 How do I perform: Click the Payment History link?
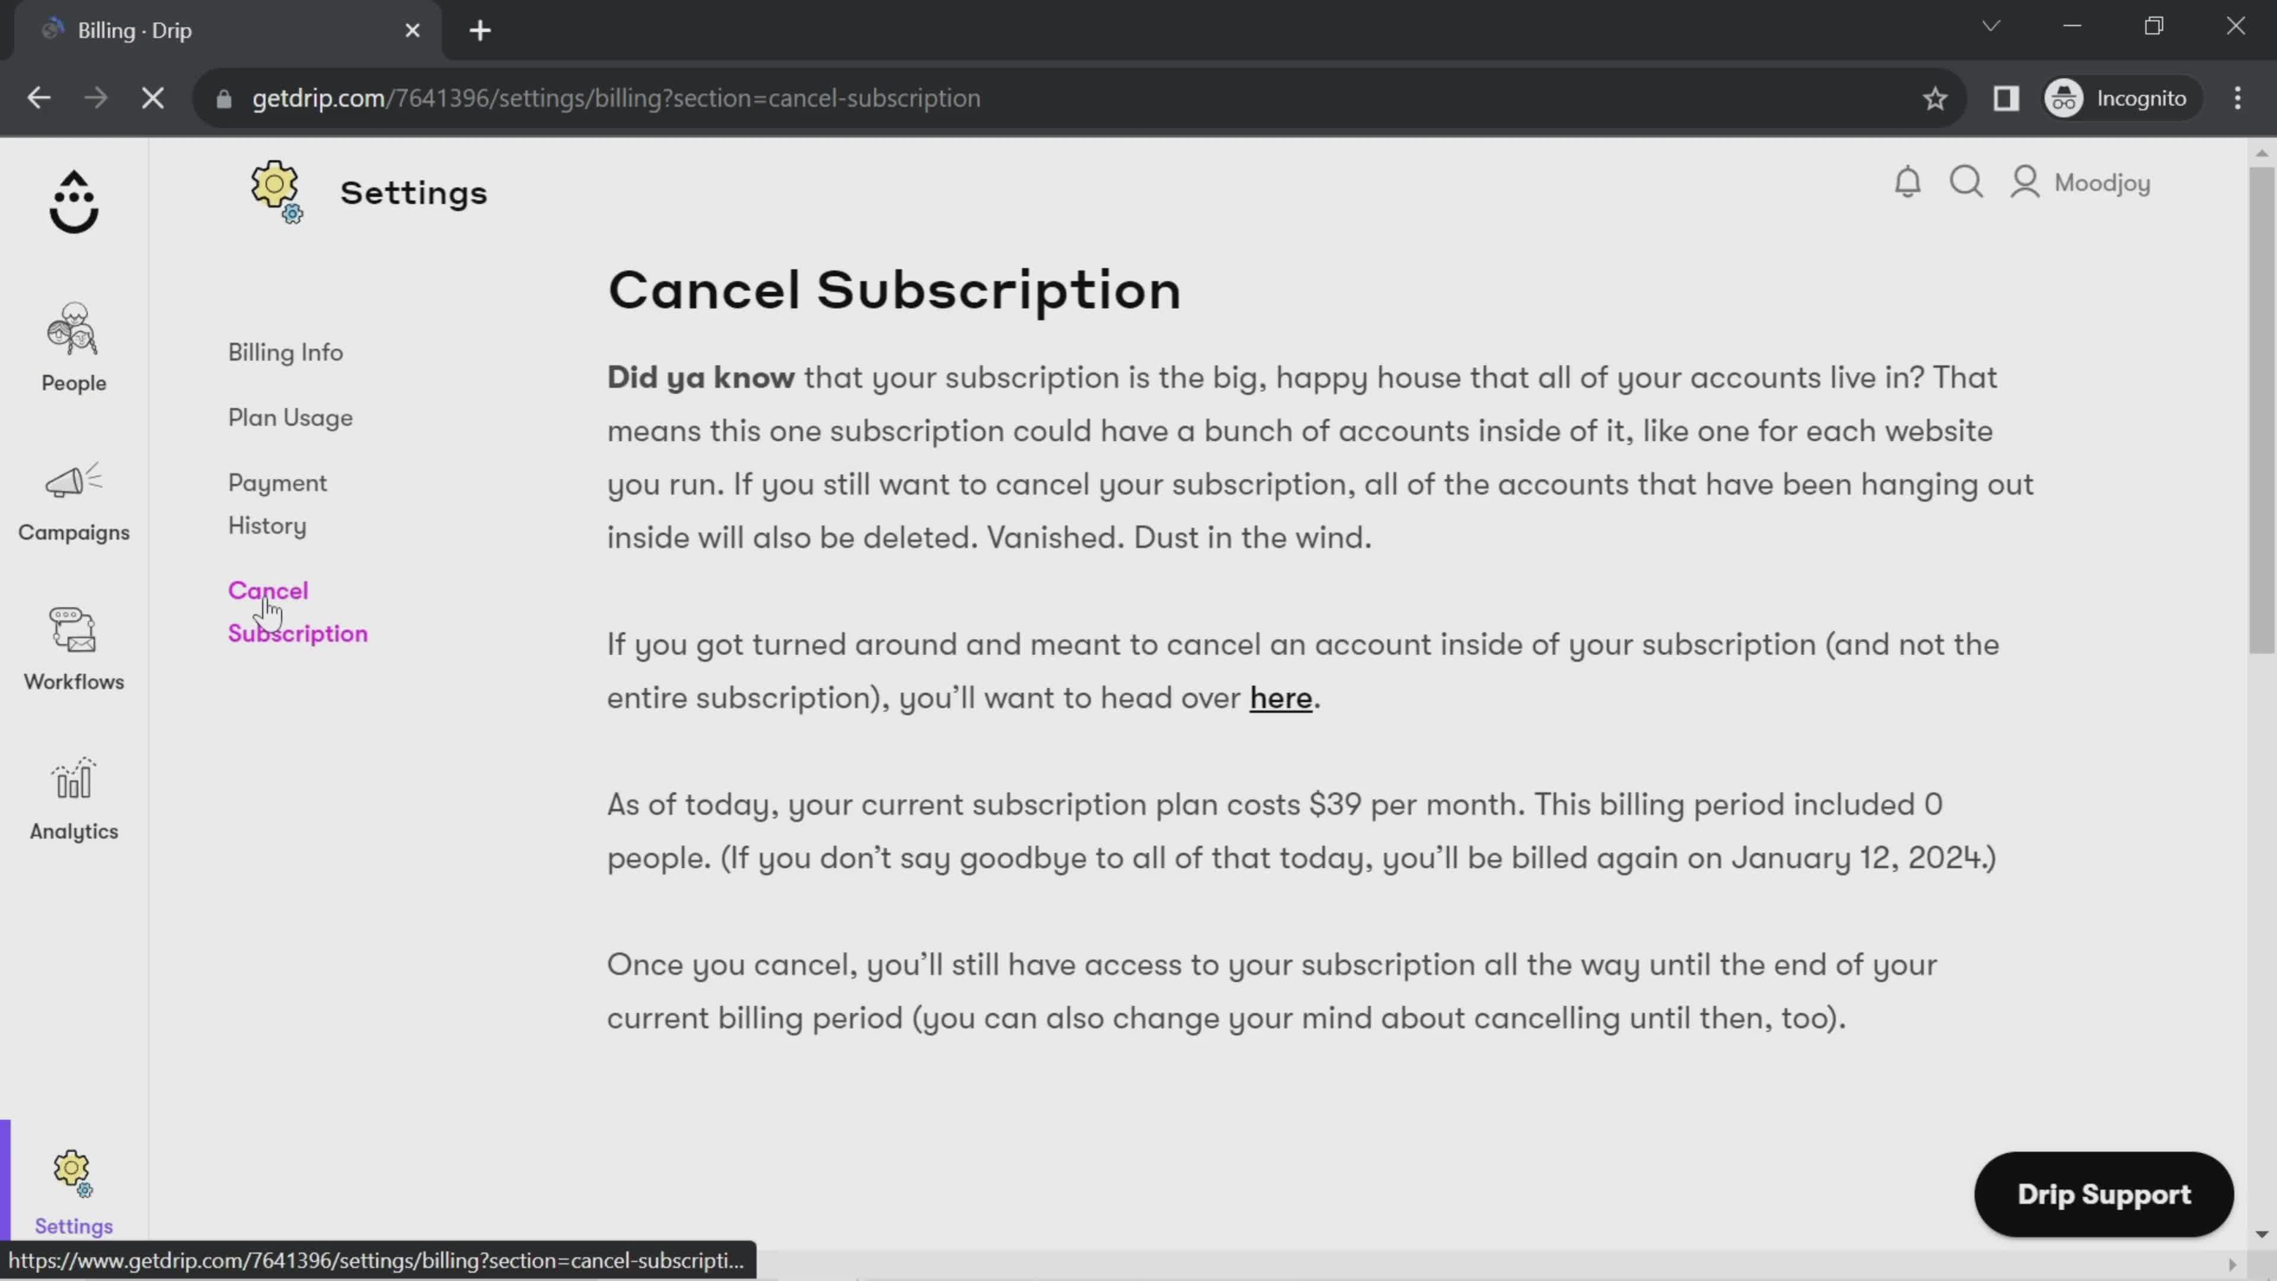tap(278, 504)
